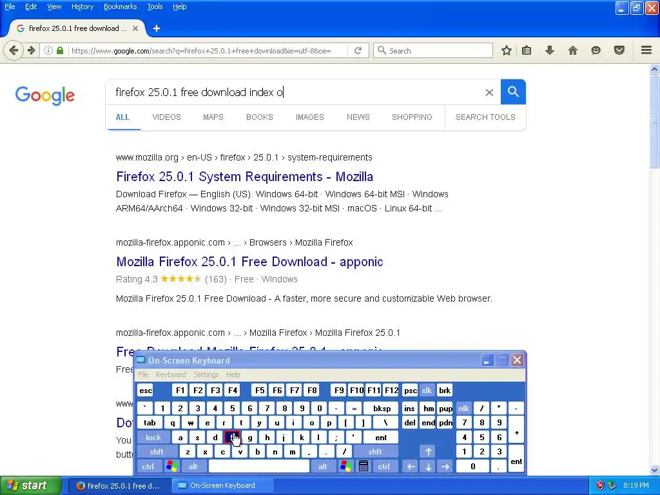Click the tab key on the on-screen keyboard

click(150, 423)
